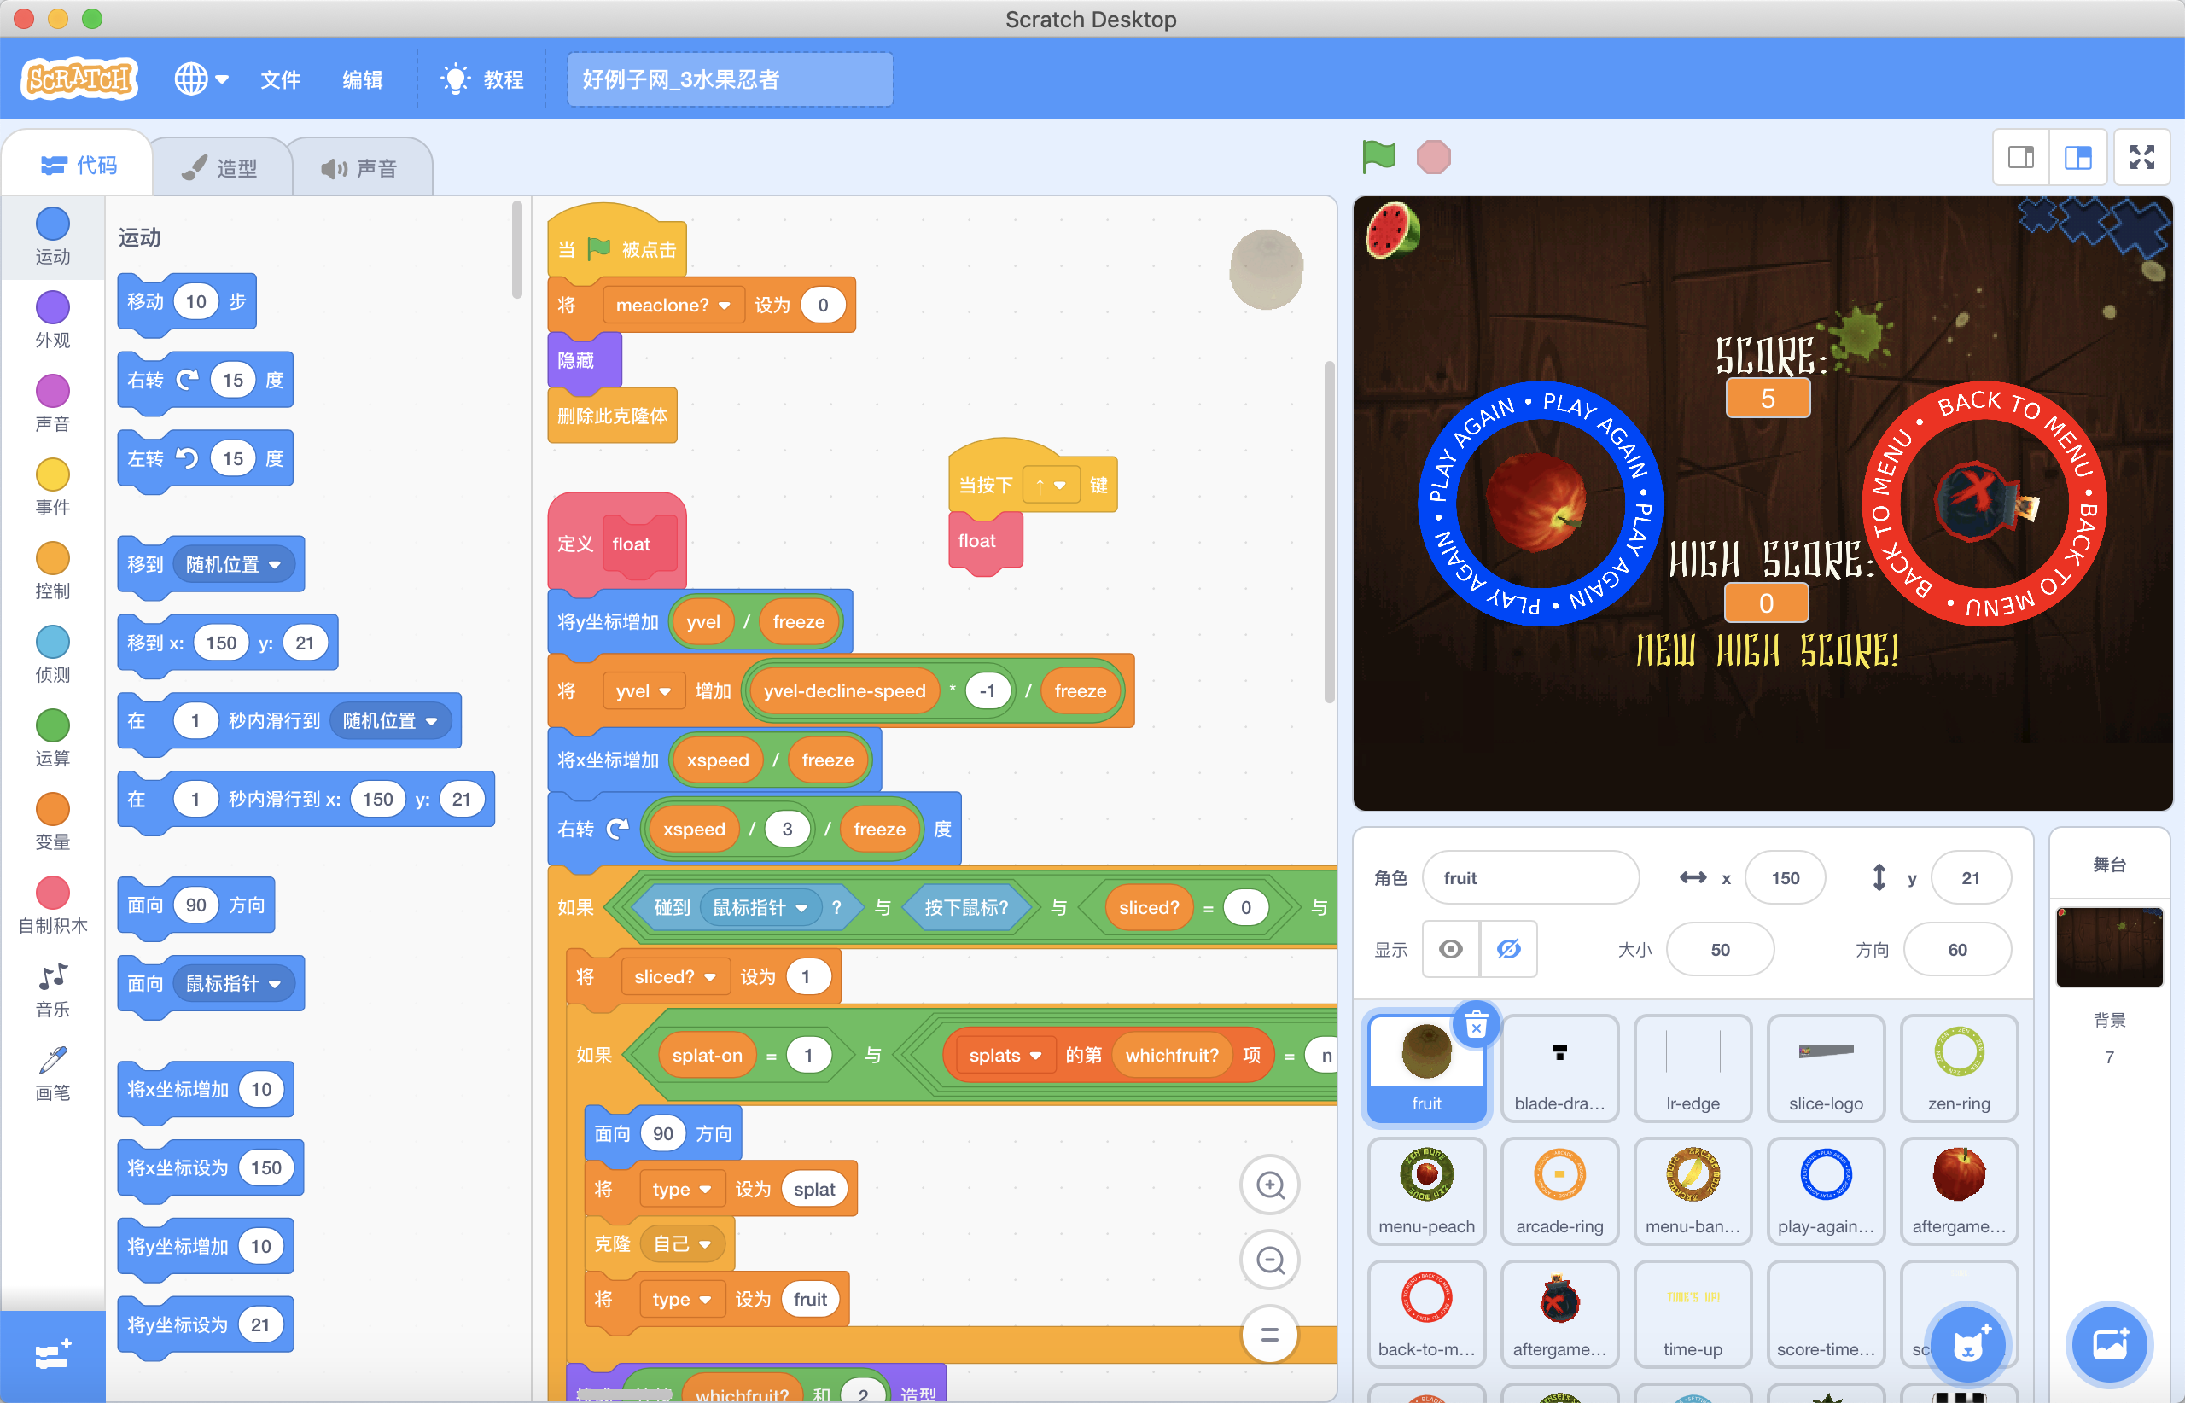This screenshot has width=2185, height=1403.
Task: Select the 侦测 sensing category
Action: (x=53, y=655)
